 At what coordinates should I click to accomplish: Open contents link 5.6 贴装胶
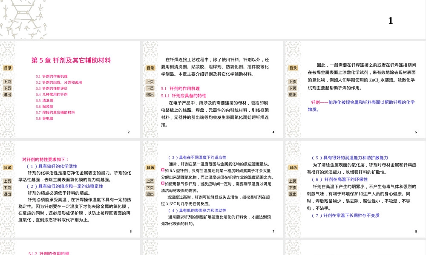44,107
